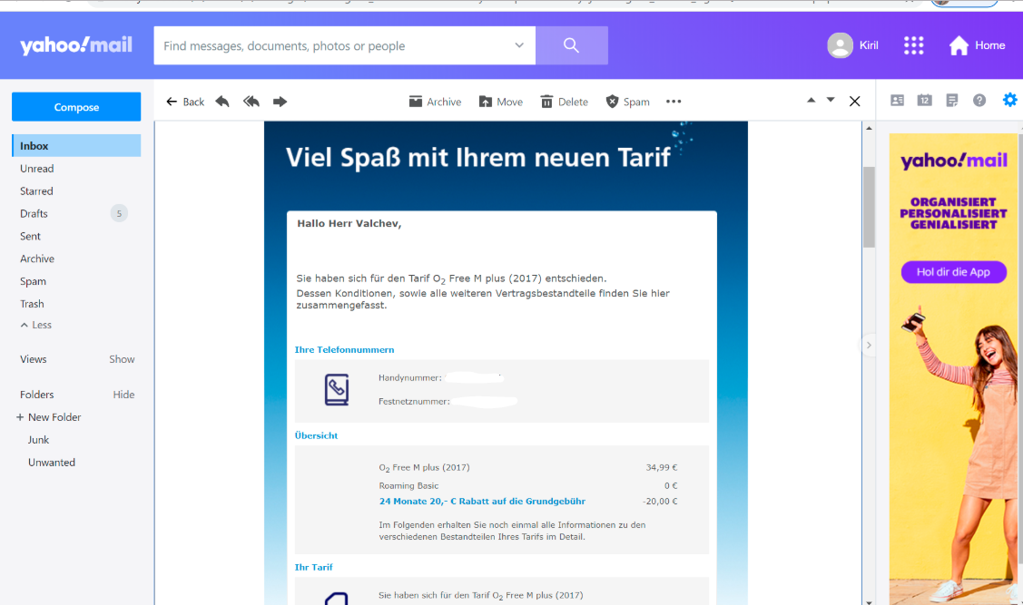The height and width of the screenshot is (605, 1023).
Task: Open the Junk folder
Action: point(38,440)
